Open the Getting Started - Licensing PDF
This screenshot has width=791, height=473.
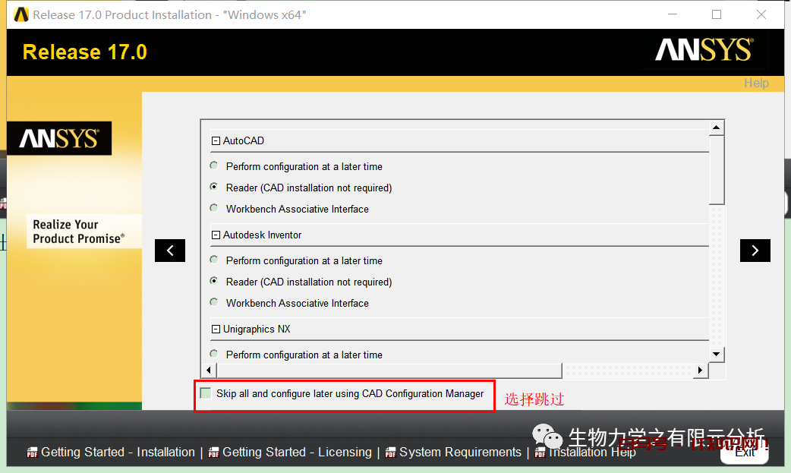pos(297,453)
